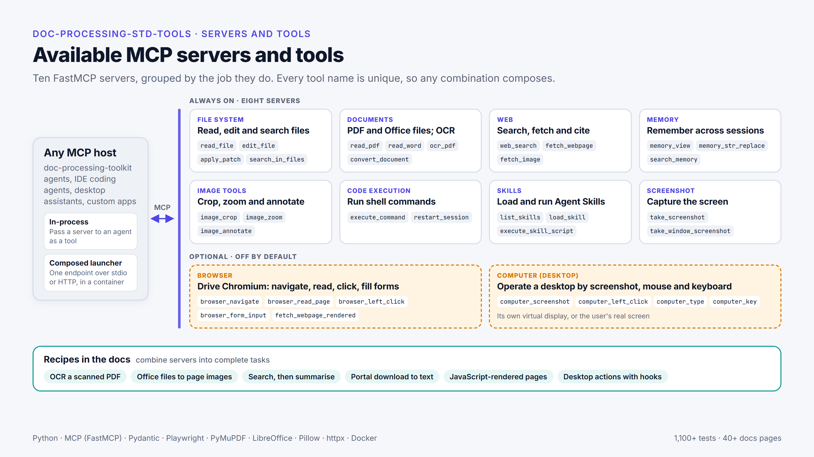The height and width of the screenshot is (457, 814).
Task: Click the 'Portal download to text' recipe
Action: click(392, 377)
